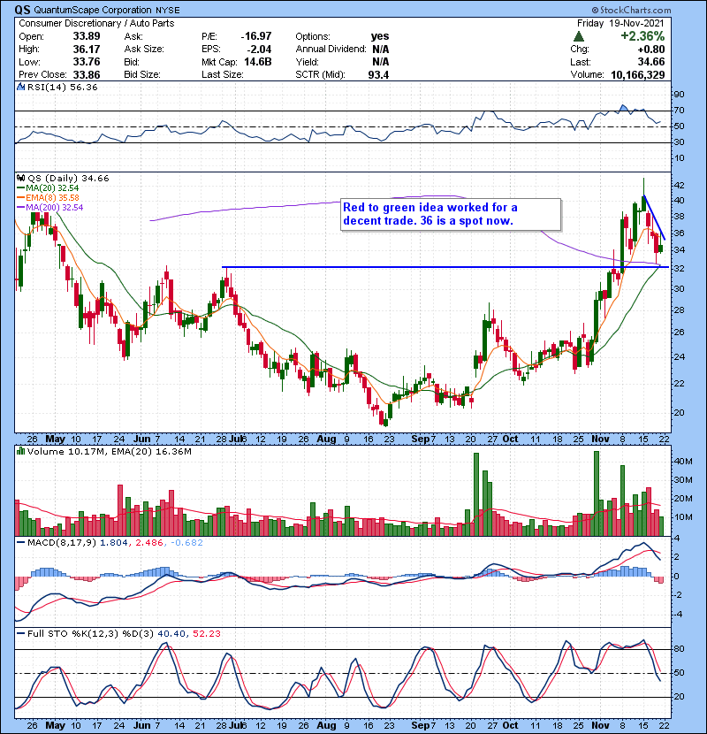Click the Annual Dividend N/A value
The width and height of the screenshot is (707, 734).
click(380, 50)
